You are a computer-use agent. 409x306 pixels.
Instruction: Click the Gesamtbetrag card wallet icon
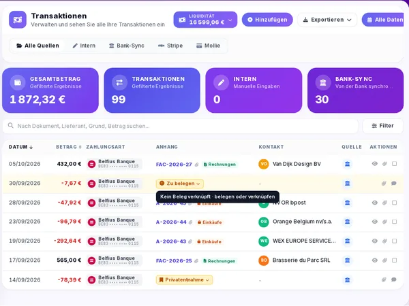(x=18, y=82)
